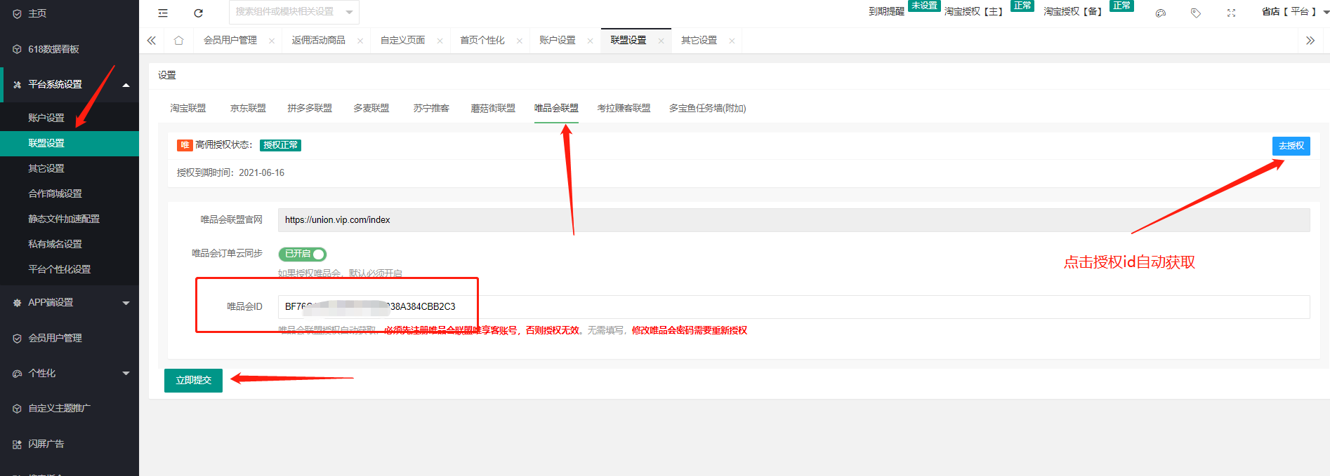Screen dimensions: 1330x476
Task: Close the 会员用户管理 tab
Action: 272,41
